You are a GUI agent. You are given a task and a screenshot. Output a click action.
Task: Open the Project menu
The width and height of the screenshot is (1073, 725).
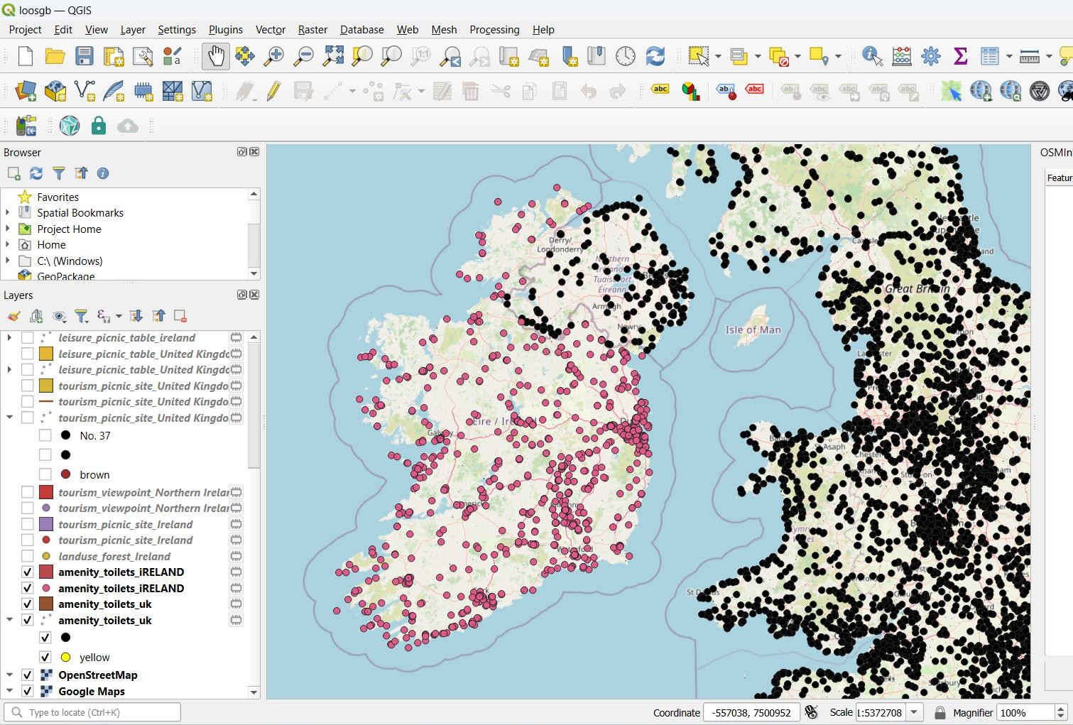[x=25, y=29]
